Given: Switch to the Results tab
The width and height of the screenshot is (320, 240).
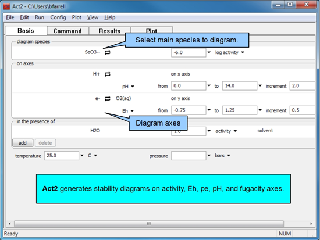Looking at the screenshot, I should click(x=109, y=31).
